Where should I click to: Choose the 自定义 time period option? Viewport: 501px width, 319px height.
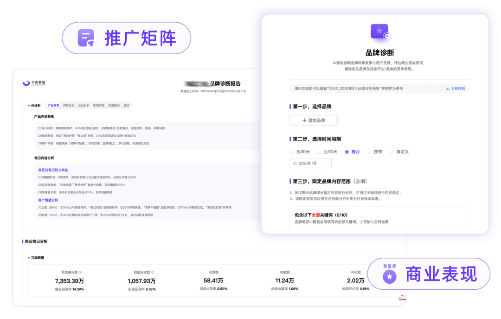[399, 152]
